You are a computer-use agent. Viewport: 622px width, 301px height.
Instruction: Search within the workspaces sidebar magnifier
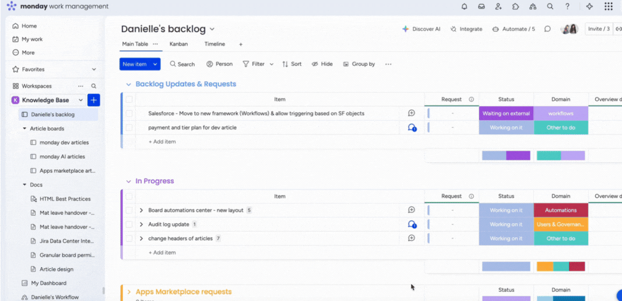[x=94, y=86]
